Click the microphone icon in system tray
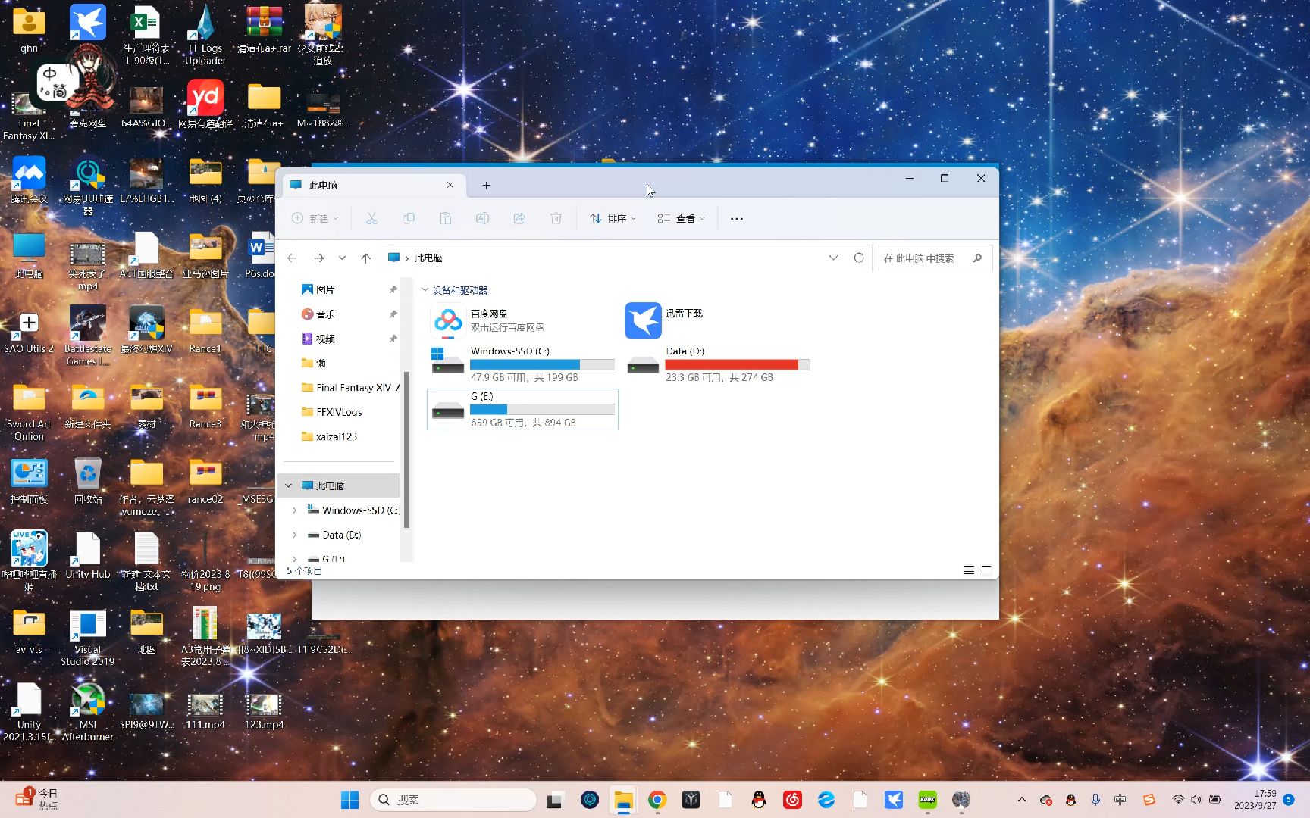 (x=1095, y=800)
